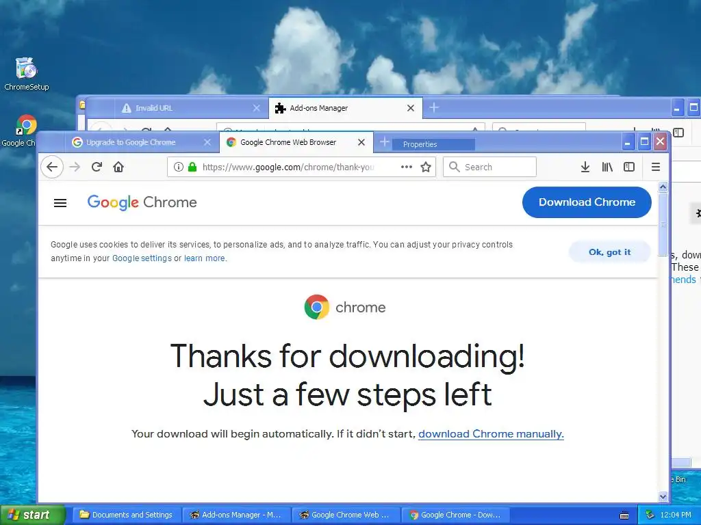Close the Add-ons Manager tab
This screenshot has width=701, height=525.
pos(411,108)
